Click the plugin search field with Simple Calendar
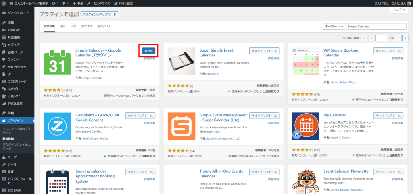The width and height of the screenshot is (413, 194). coord(376,27)
